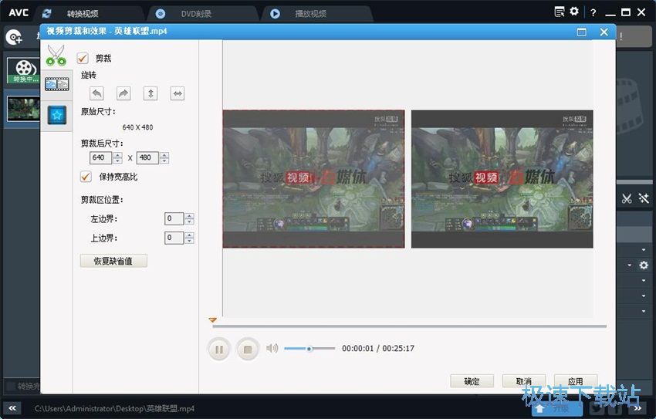
Task: Open the help question mark
Action: tap(593, 12)
